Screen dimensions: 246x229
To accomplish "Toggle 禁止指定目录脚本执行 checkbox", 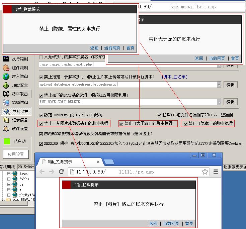I will pos(41,77).
